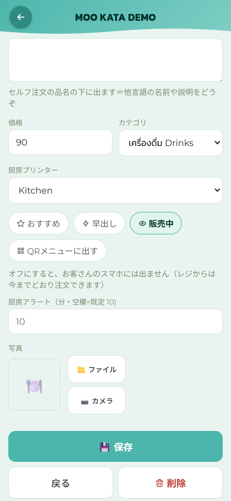This screenshot has width=231, height=501.
Task: Click the eye icon on 販売中 chip
Action: pyautogui.click(x=142, y=223)
